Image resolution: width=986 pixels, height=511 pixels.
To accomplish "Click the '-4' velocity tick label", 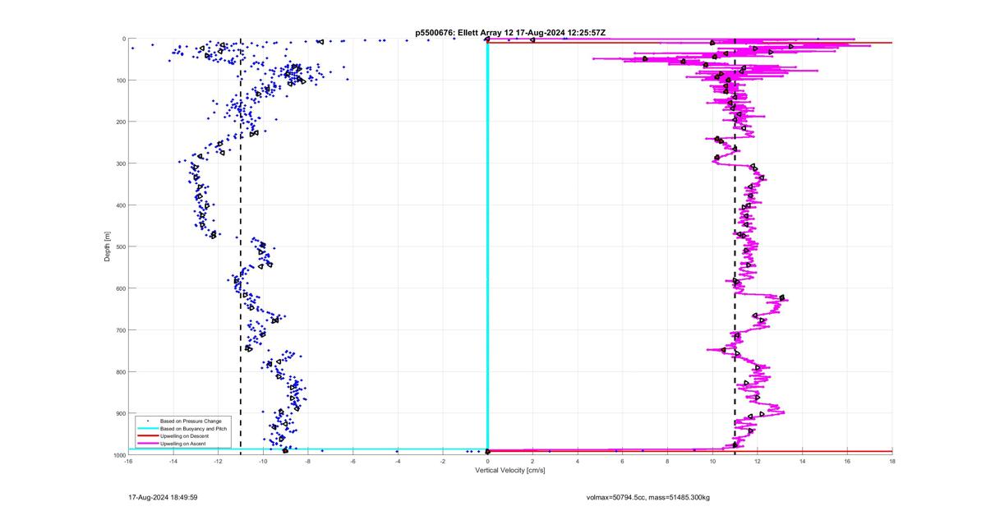I will pyautogui.click(x=398, y=461).
